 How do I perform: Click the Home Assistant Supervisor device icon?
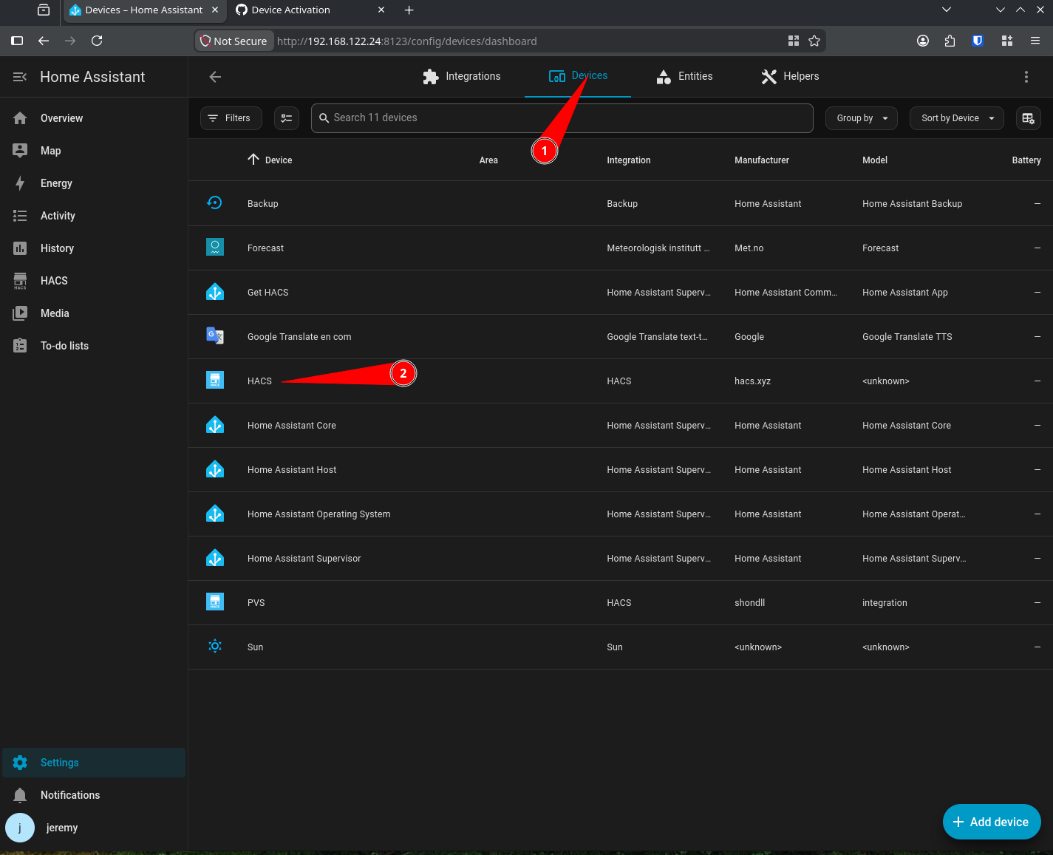[x=215, y=558]
